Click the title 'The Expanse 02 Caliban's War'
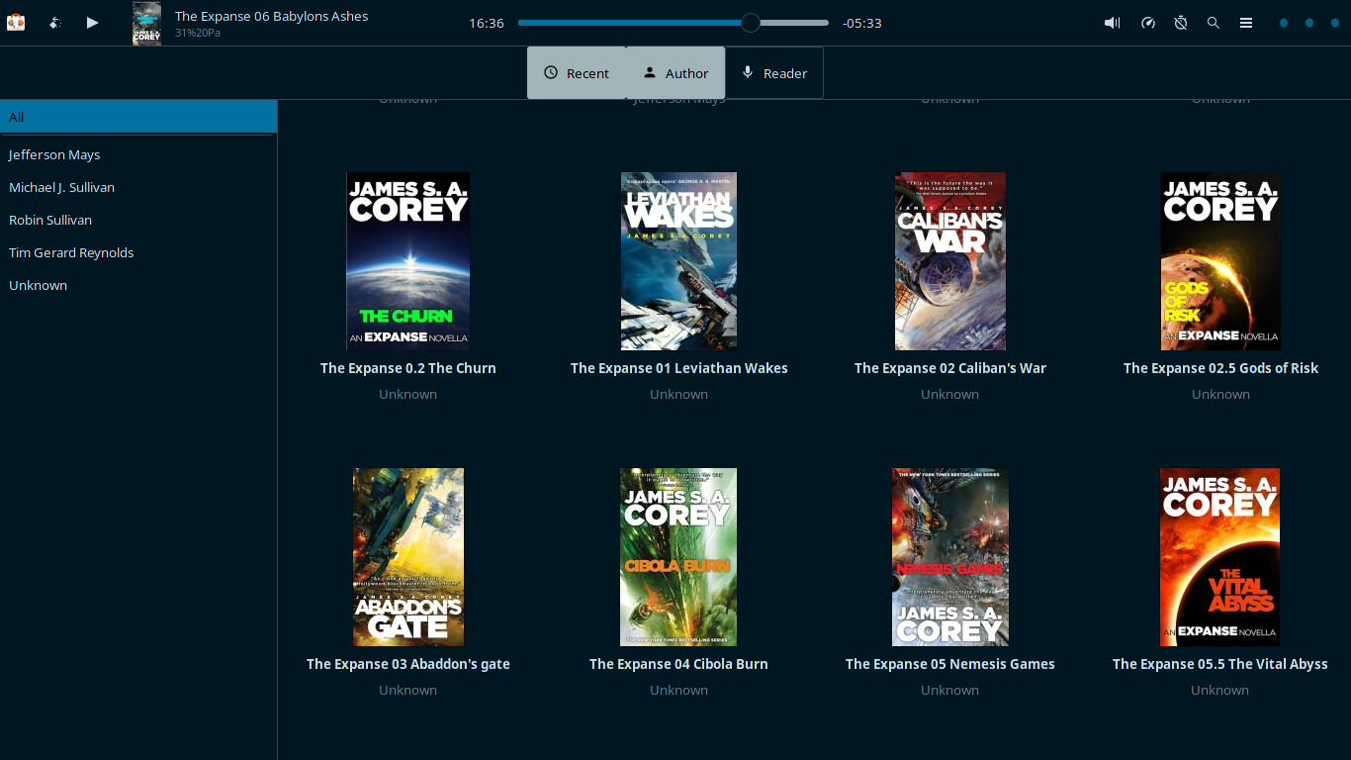The height and width of the screenshot is (760, 1351). [950, 368]
